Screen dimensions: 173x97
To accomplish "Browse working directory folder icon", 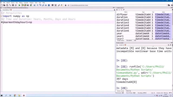I will tap(169, 5).
